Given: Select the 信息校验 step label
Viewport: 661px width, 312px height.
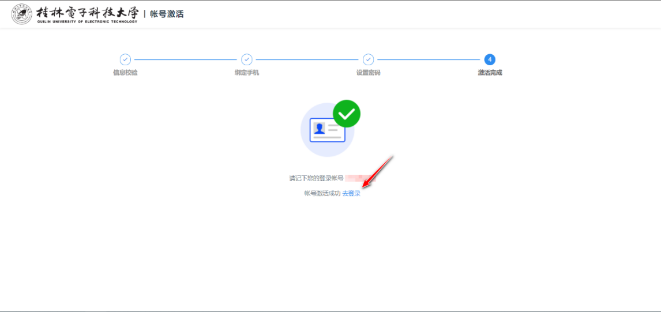Looking at the screenshot, I should pyautogui.click(x=125, y=73).
